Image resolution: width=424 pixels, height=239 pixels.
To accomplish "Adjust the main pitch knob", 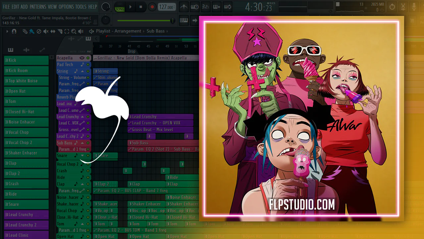I will (x=106, y=20).
